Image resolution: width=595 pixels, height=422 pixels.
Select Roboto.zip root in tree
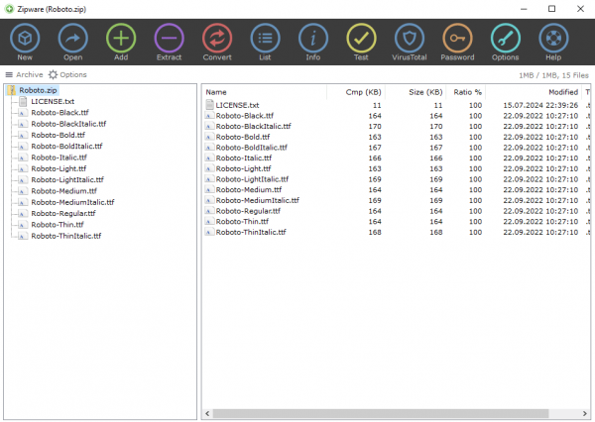tap(38, 90)
